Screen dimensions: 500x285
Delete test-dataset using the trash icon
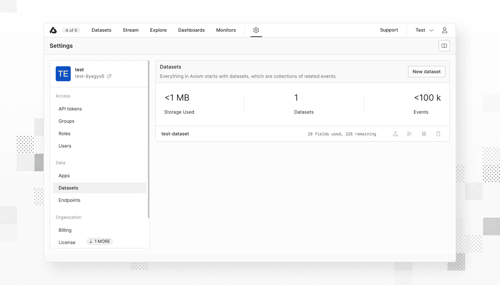438,134
